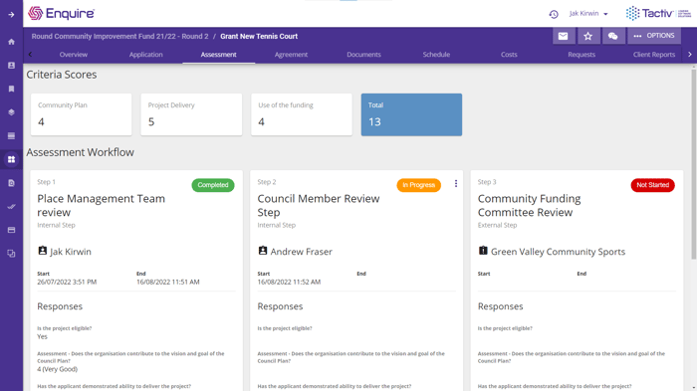Select the Community Plan score card
Image resolution: width=697 pixels, height=391 pixels.
click(82, 114)
